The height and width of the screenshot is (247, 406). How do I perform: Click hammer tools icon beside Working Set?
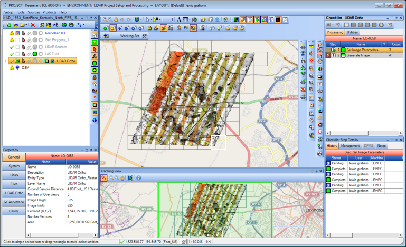click(x=145, y=36)
